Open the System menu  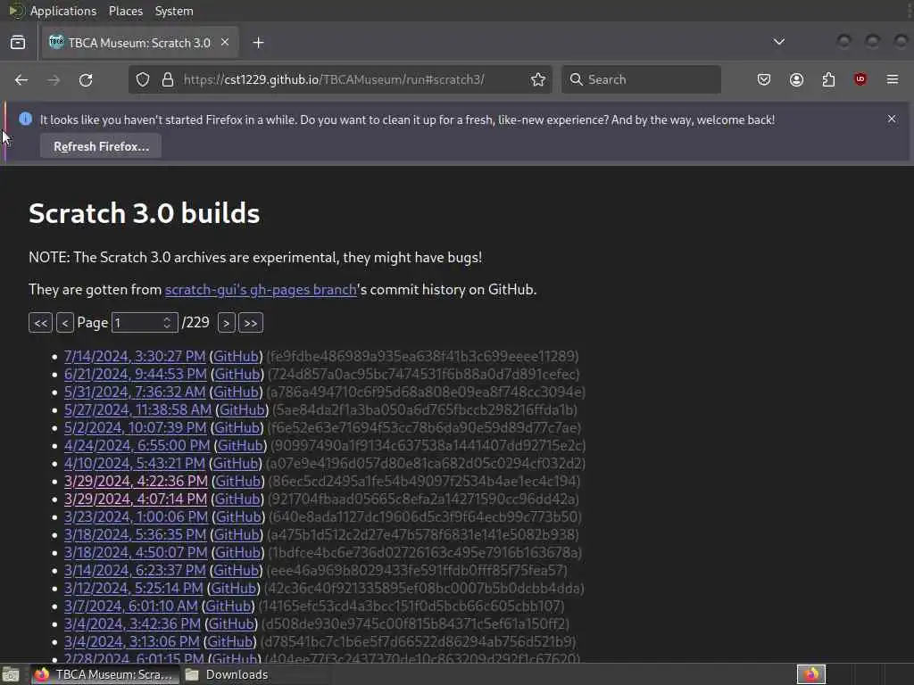pyautogui.click(x=174, y=11)
